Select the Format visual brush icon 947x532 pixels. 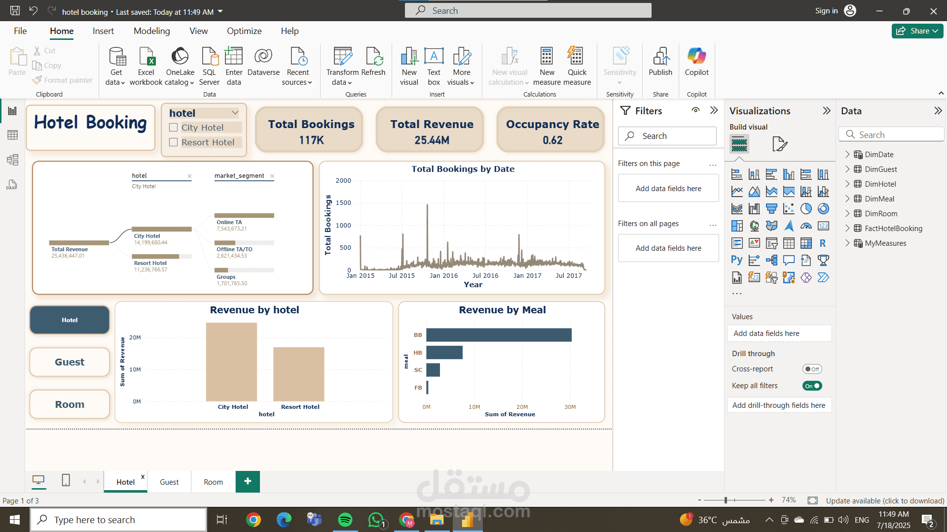coord(780,144)
